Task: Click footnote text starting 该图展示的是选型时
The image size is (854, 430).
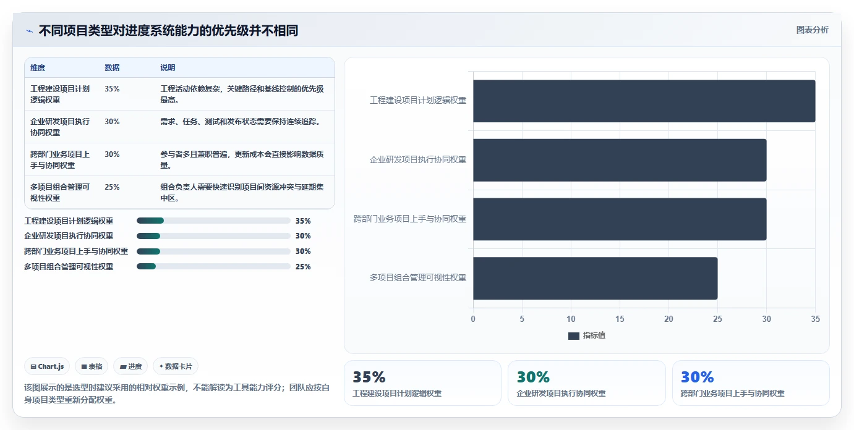Action: click(177, 394)
